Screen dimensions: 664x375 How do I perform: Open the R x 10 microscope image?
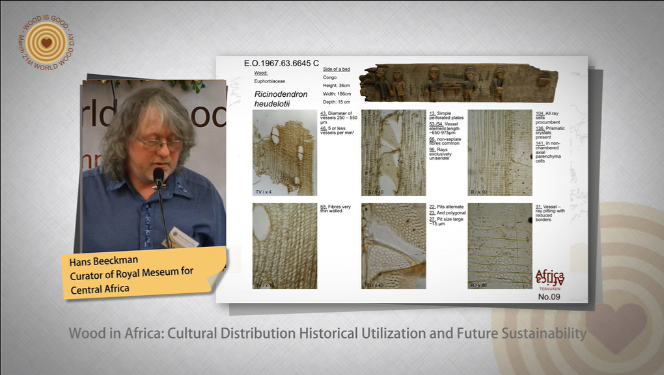(499, 153)
